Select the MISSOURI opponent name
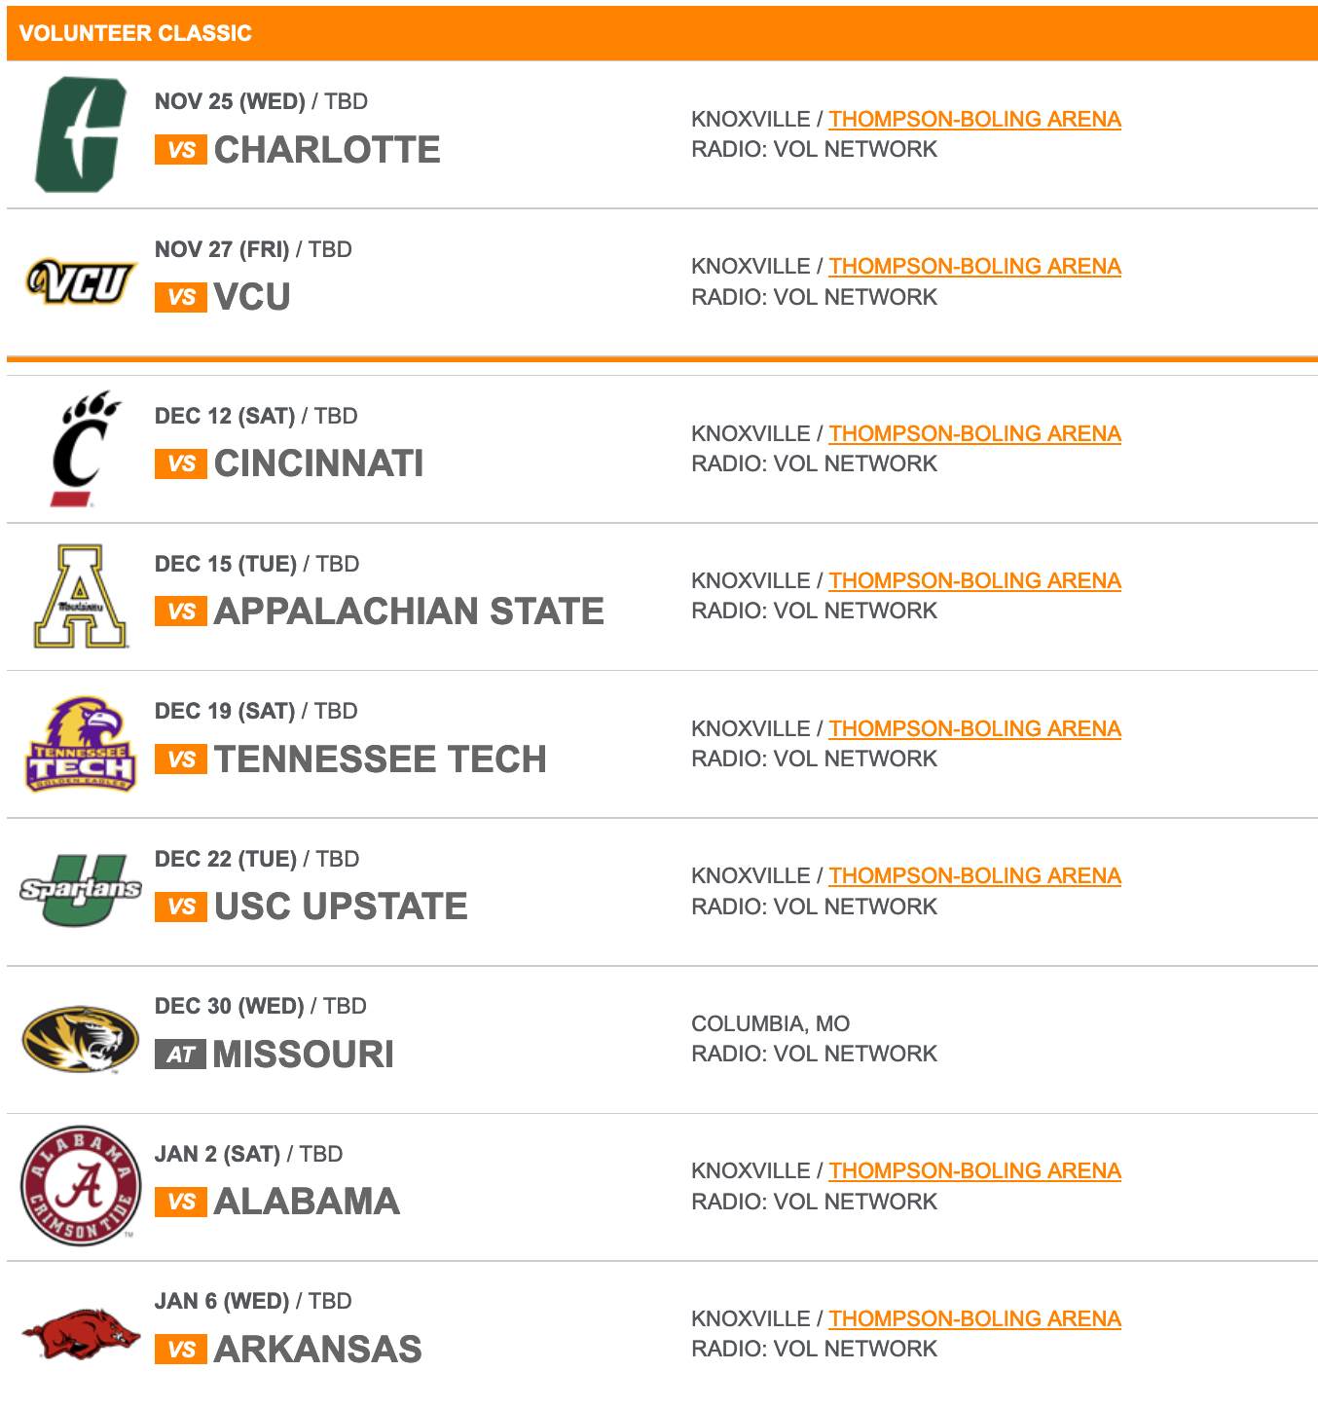Image resolution: width=1318 pixels, height=1408 pixels. (x=304, y=1055)
